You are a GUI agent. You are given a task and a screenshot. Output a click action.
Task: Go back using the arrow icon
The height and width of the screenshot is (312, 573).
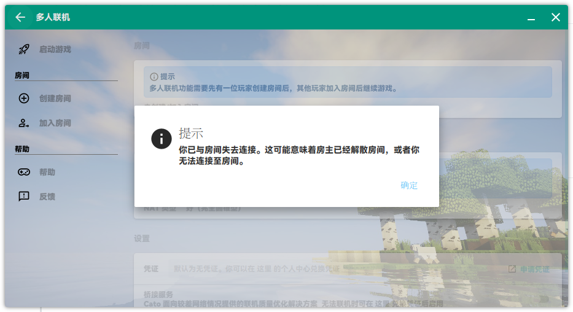(x=20, y=17)
